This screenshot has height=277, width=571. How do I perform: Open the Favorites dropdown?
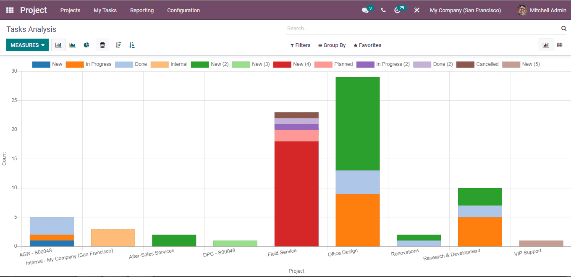click(367, 45)
